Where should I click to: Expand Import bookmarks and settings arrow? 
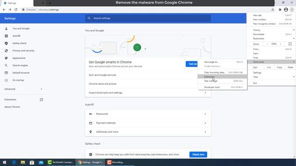[205, 93]
